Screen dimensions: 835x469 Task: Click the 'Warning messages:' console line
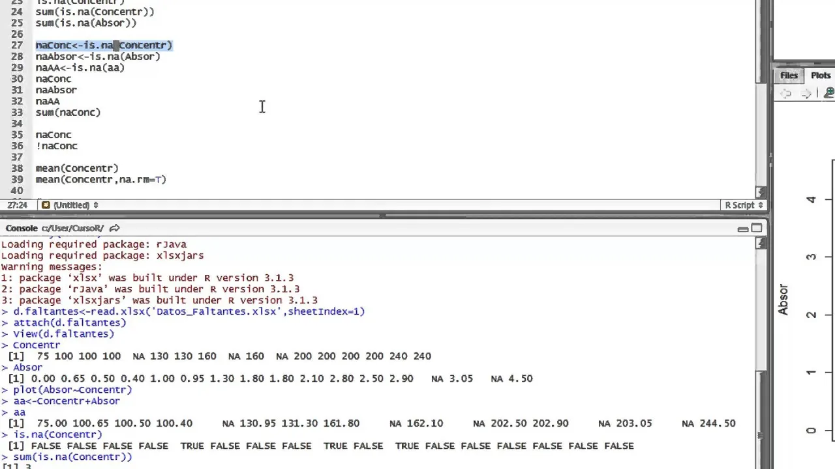(52, 266)
